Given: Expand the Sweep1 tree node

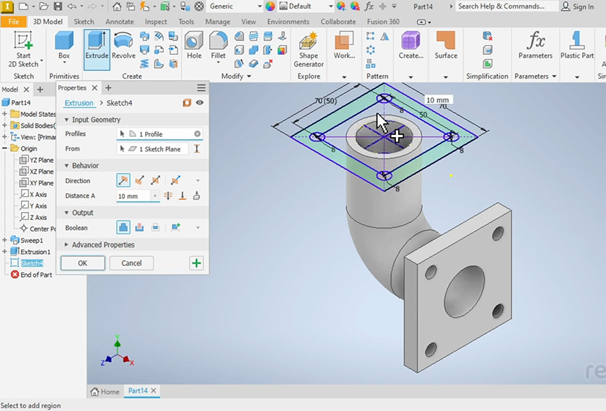Looking at the screenshot, I should pos(5,241).
